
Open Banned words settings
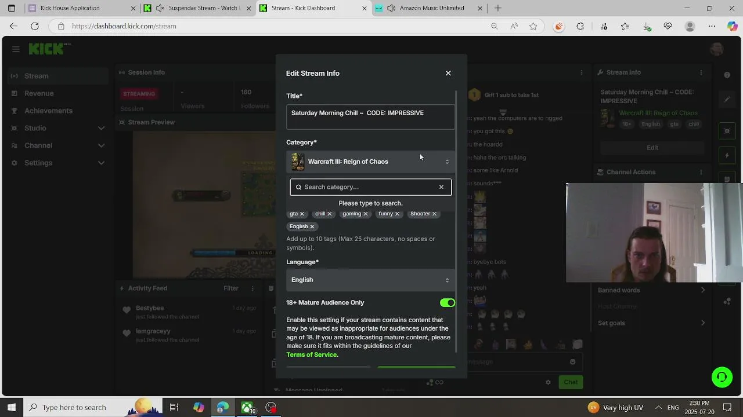click(x=652, y=290)
